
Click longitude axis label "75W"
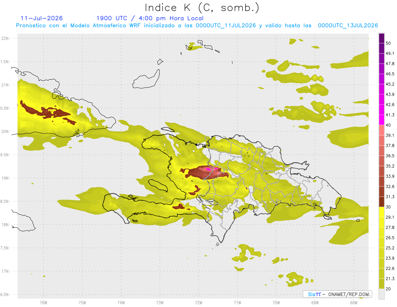click(82, 303)
